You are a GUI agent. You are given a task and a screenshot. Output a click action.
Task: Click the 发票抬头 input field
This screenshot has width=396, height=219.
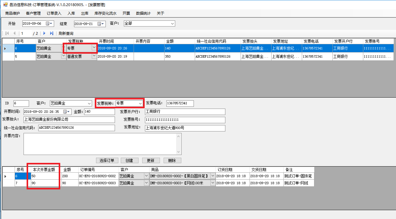click(x=69, y=120)
